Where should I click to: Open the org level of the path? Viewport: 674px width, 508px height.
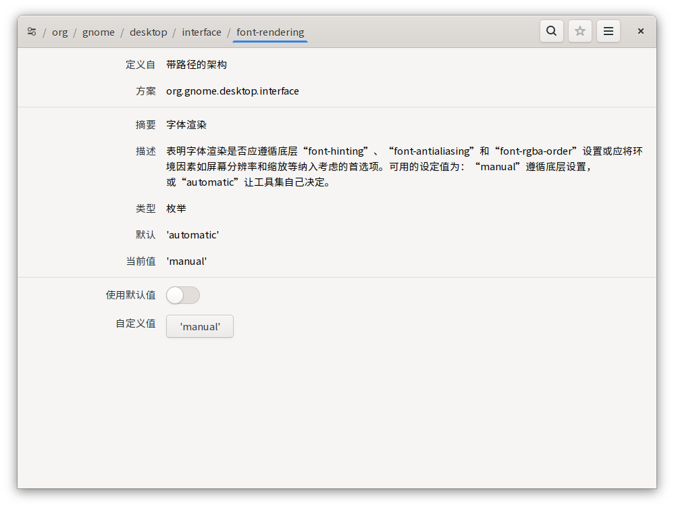pyautogui.click(x=59, y=32)
